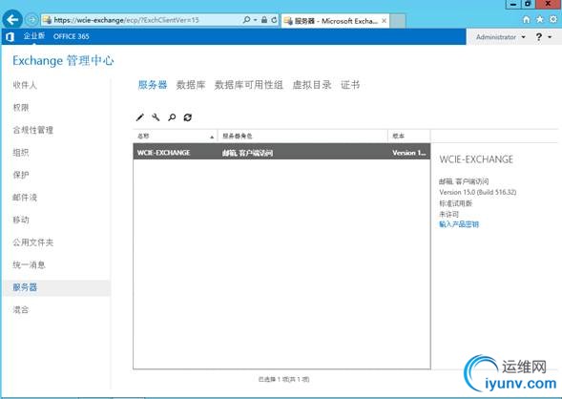
Task: Click the 服务器角色 column header
Action: 302,136
